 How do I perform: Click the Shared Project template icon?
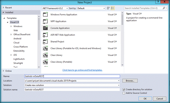(45, 41)
